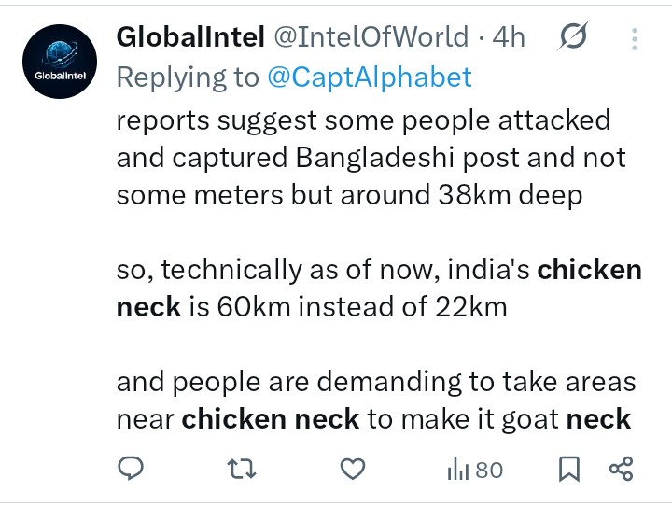Click the 80 views count
Image resolution: width=672 pixels, height=506 pixels.
[x=489, y=470]
